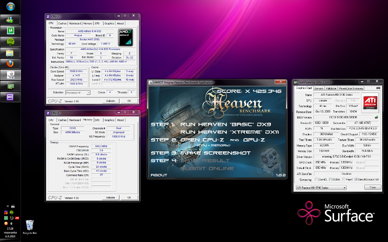Click the uTorrent system tray icon
The image size is (388, 242).
click(6, 218)
